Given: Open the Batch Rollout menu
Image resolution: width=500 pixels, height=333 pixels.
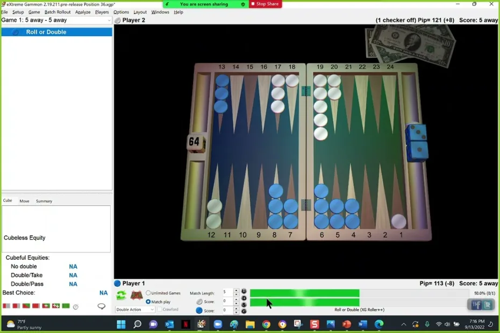Looking at the screenshot, I should [57, 12].
